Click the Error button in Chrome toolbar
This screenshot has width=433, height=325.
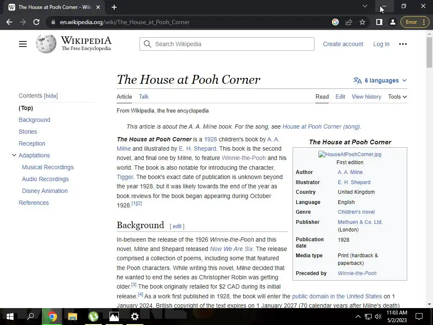[x=411, y=22]
